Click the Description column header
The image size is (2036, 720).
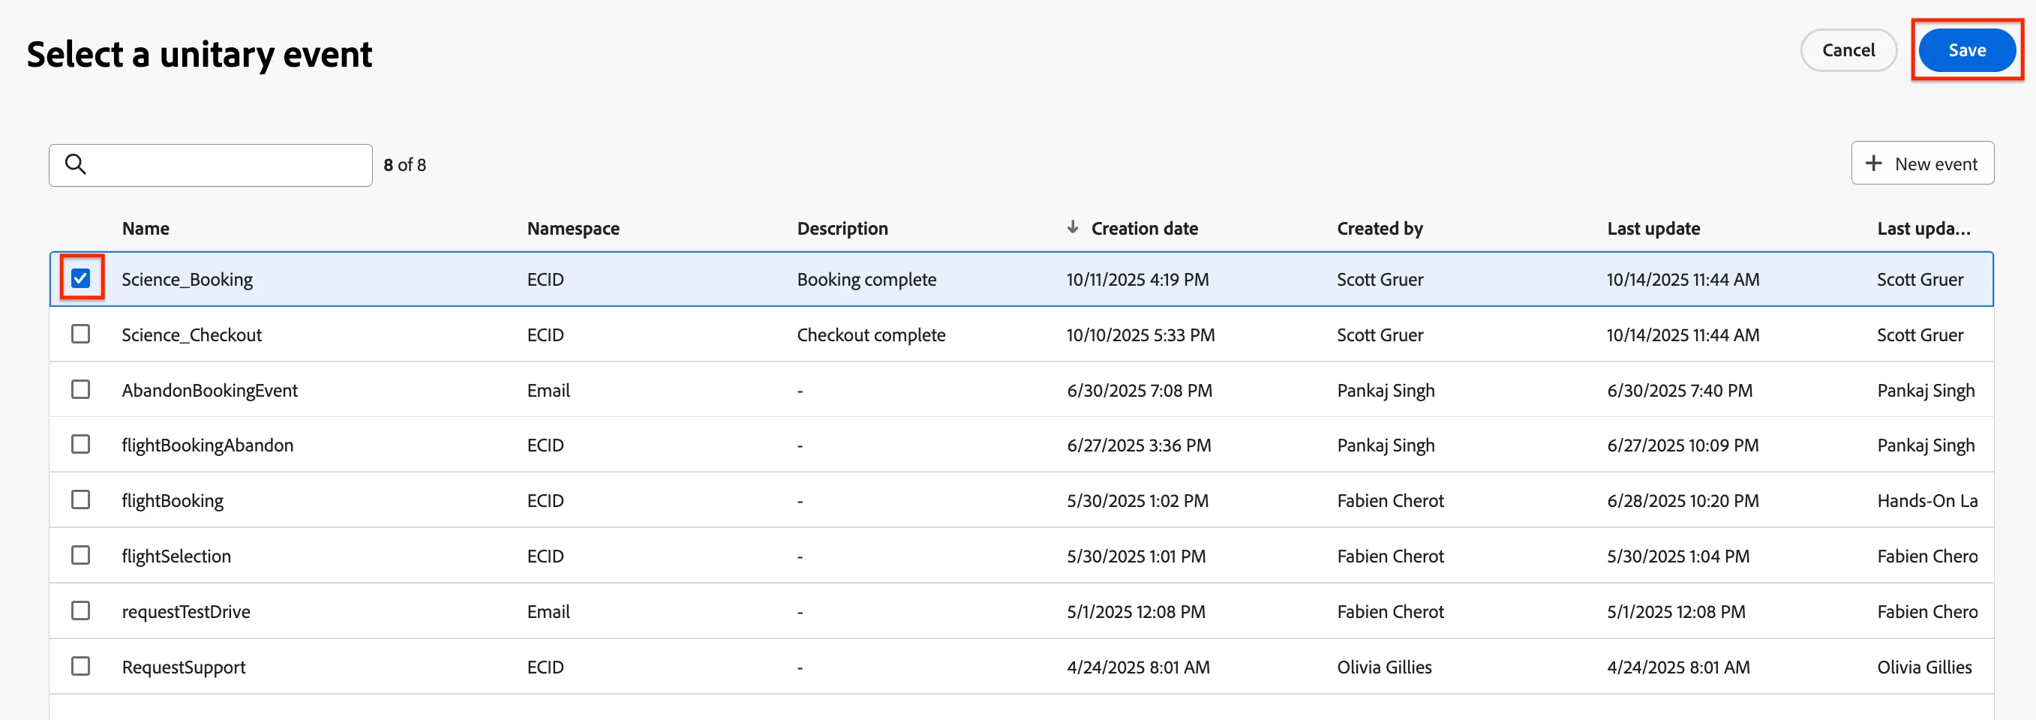842,229
